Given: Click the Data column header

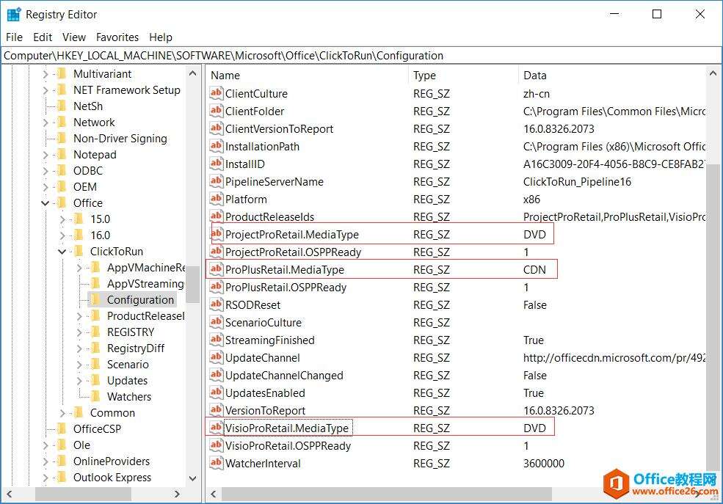Looking at the screenshot, I should [x=535, y=75].
